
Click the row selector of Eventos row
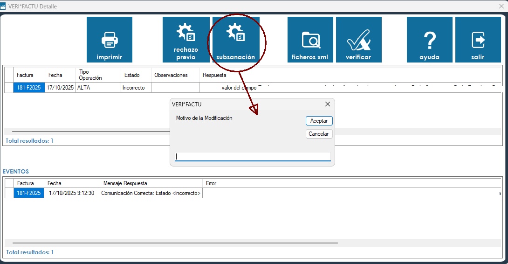click(x=9, y=193)
